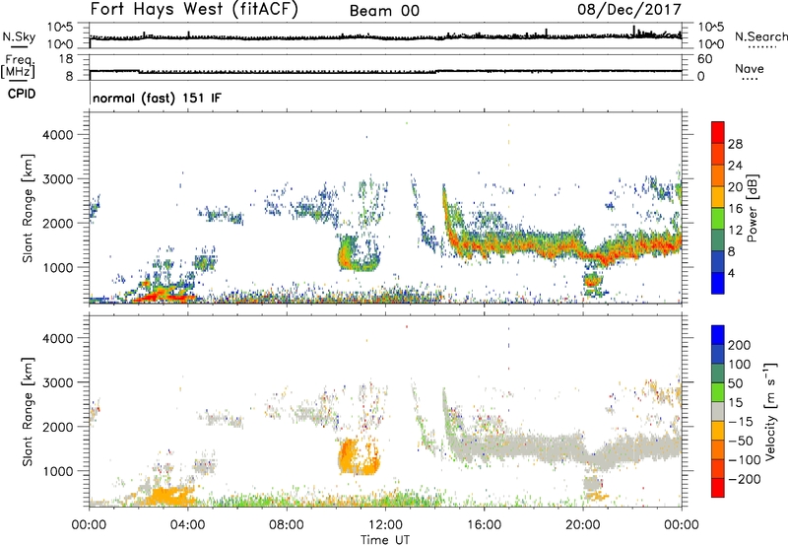Click the 'Time UT' axis title

click(385, 540)
